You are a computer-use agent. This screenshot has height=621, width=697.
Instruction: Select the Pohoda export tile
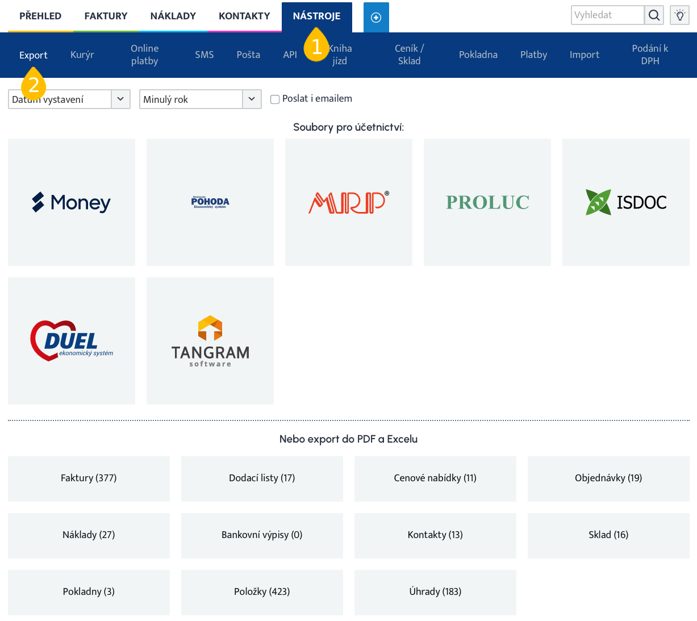click(210, 202)
